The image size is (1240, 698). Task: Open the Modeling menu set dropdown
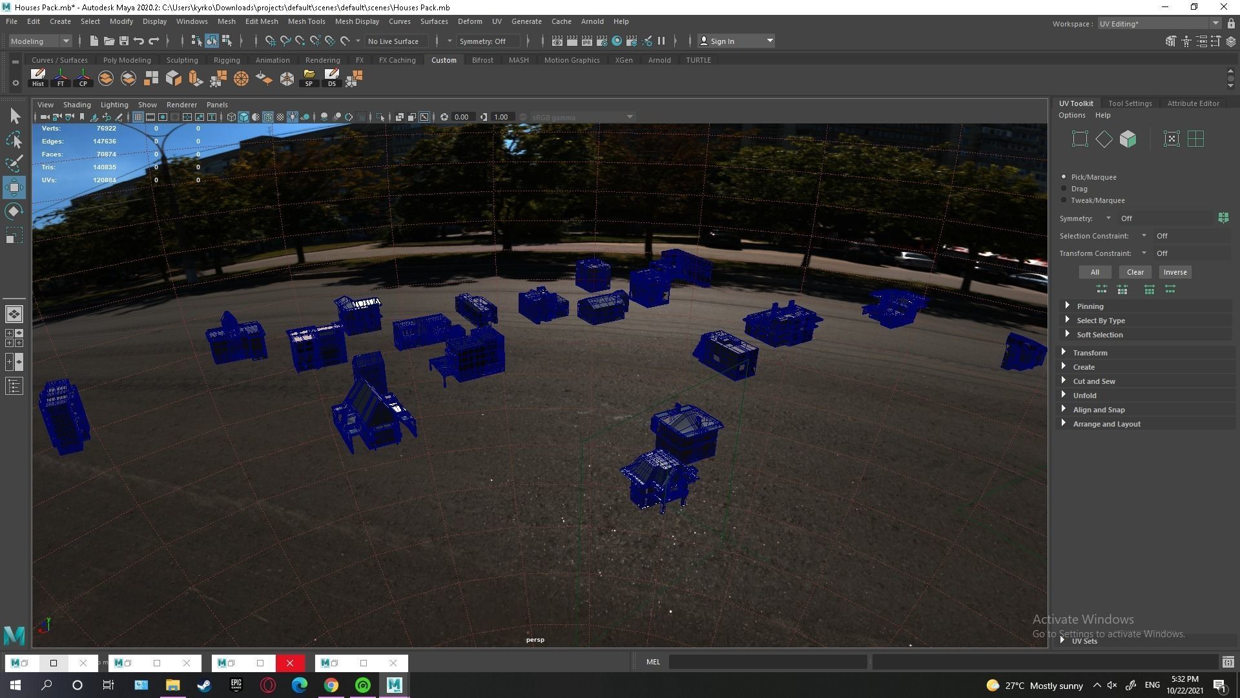[x=40, y=41]
